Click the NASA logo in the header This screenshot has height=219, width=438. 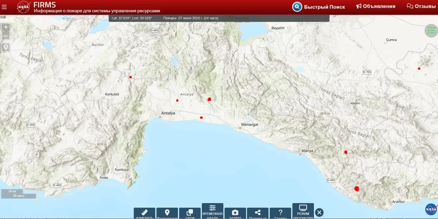pos(23,7)
